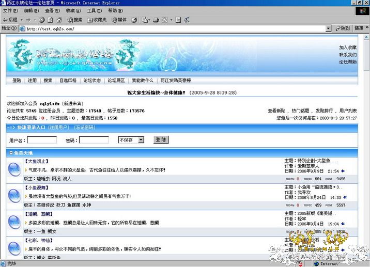This screenshot has width=370, height=267.
Task: Open the Media (媒体) toolbar button
Action: 119,20
